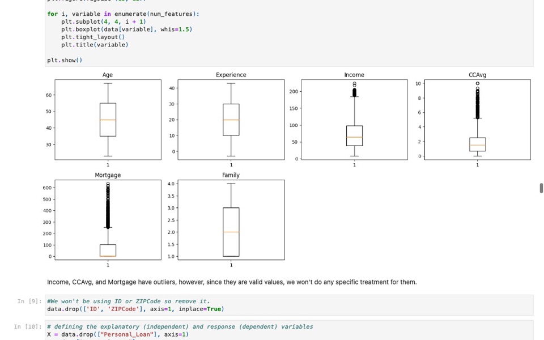Click the 'Family' chart title

tap(231, 175)
